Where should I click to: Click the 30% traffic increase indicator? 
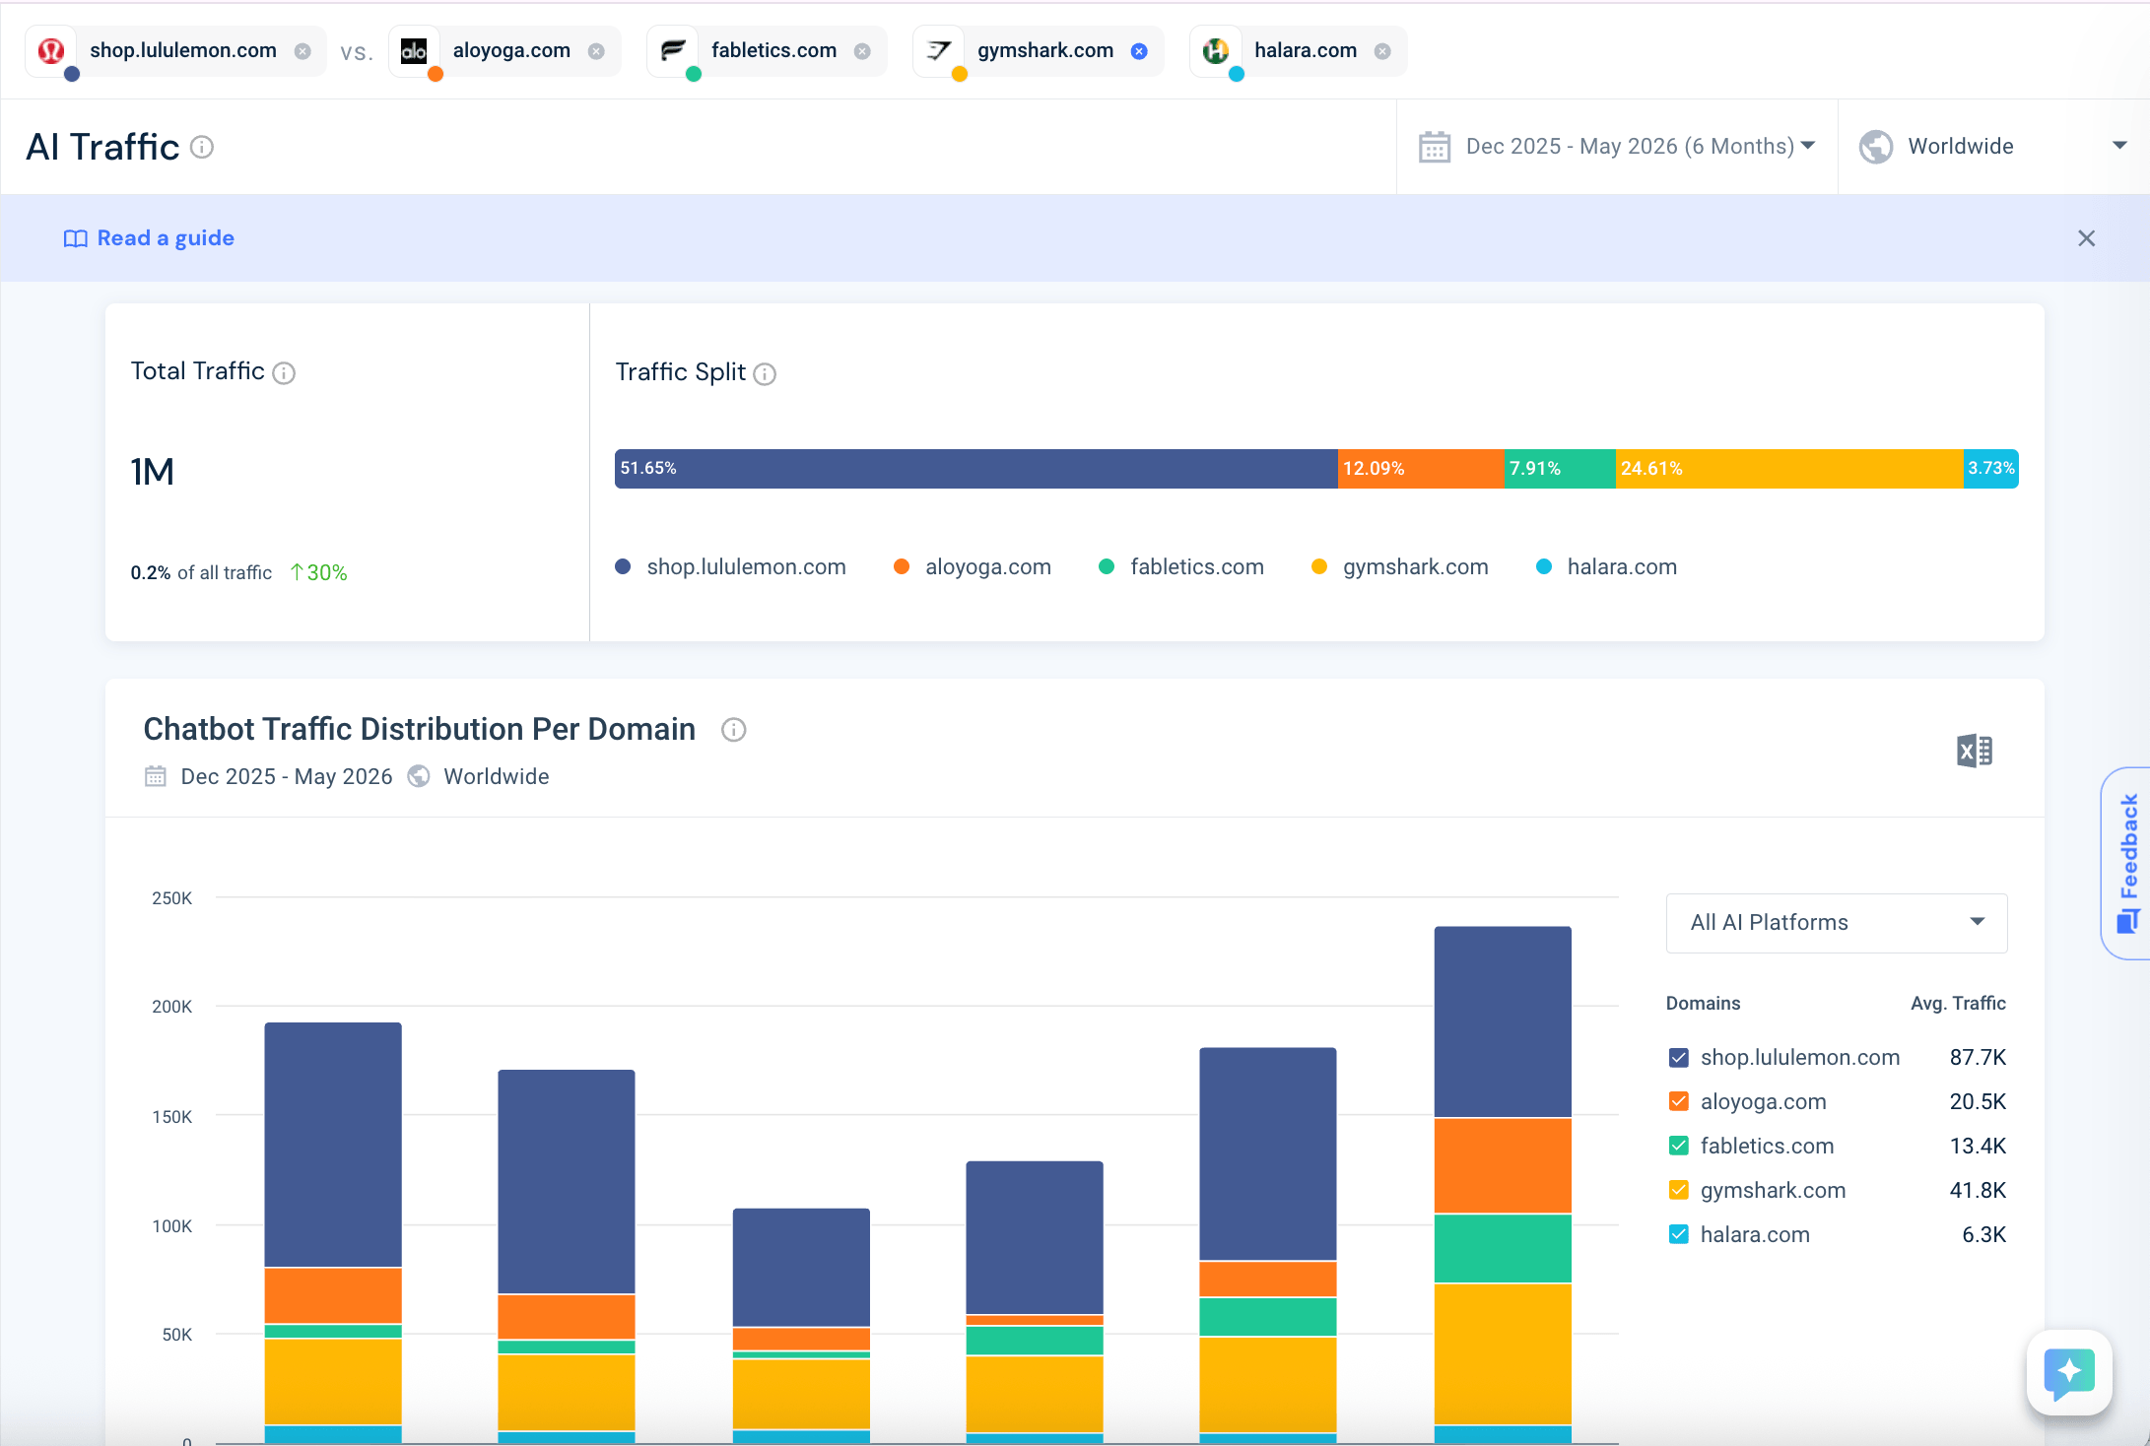(318, 572)
